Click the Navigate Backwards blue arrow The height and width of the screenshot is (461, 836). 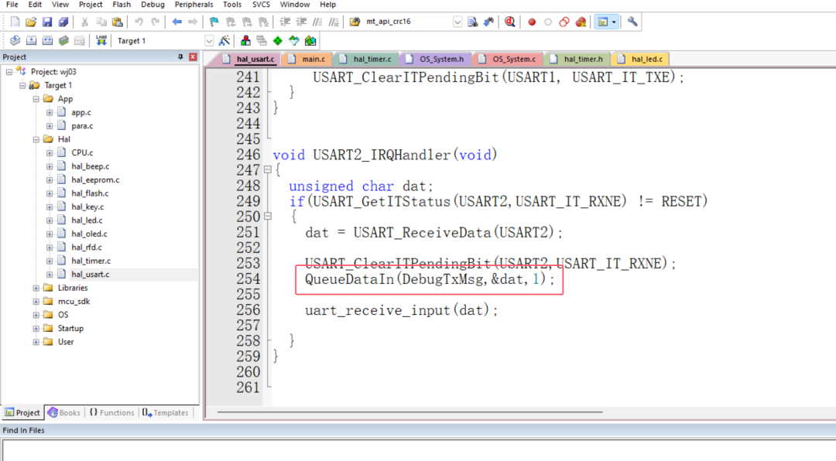[176, 22]
